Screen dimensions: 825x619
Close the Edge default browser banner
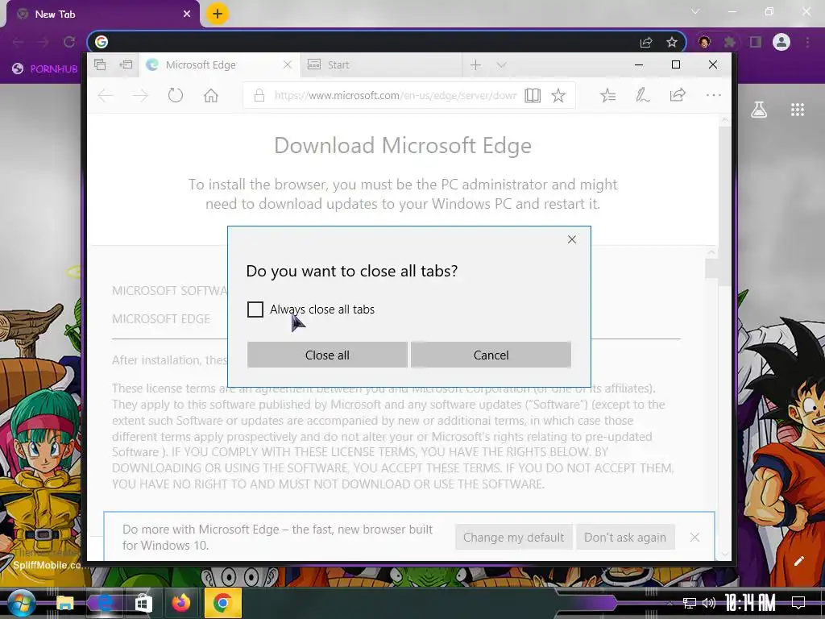pos(694,538)
